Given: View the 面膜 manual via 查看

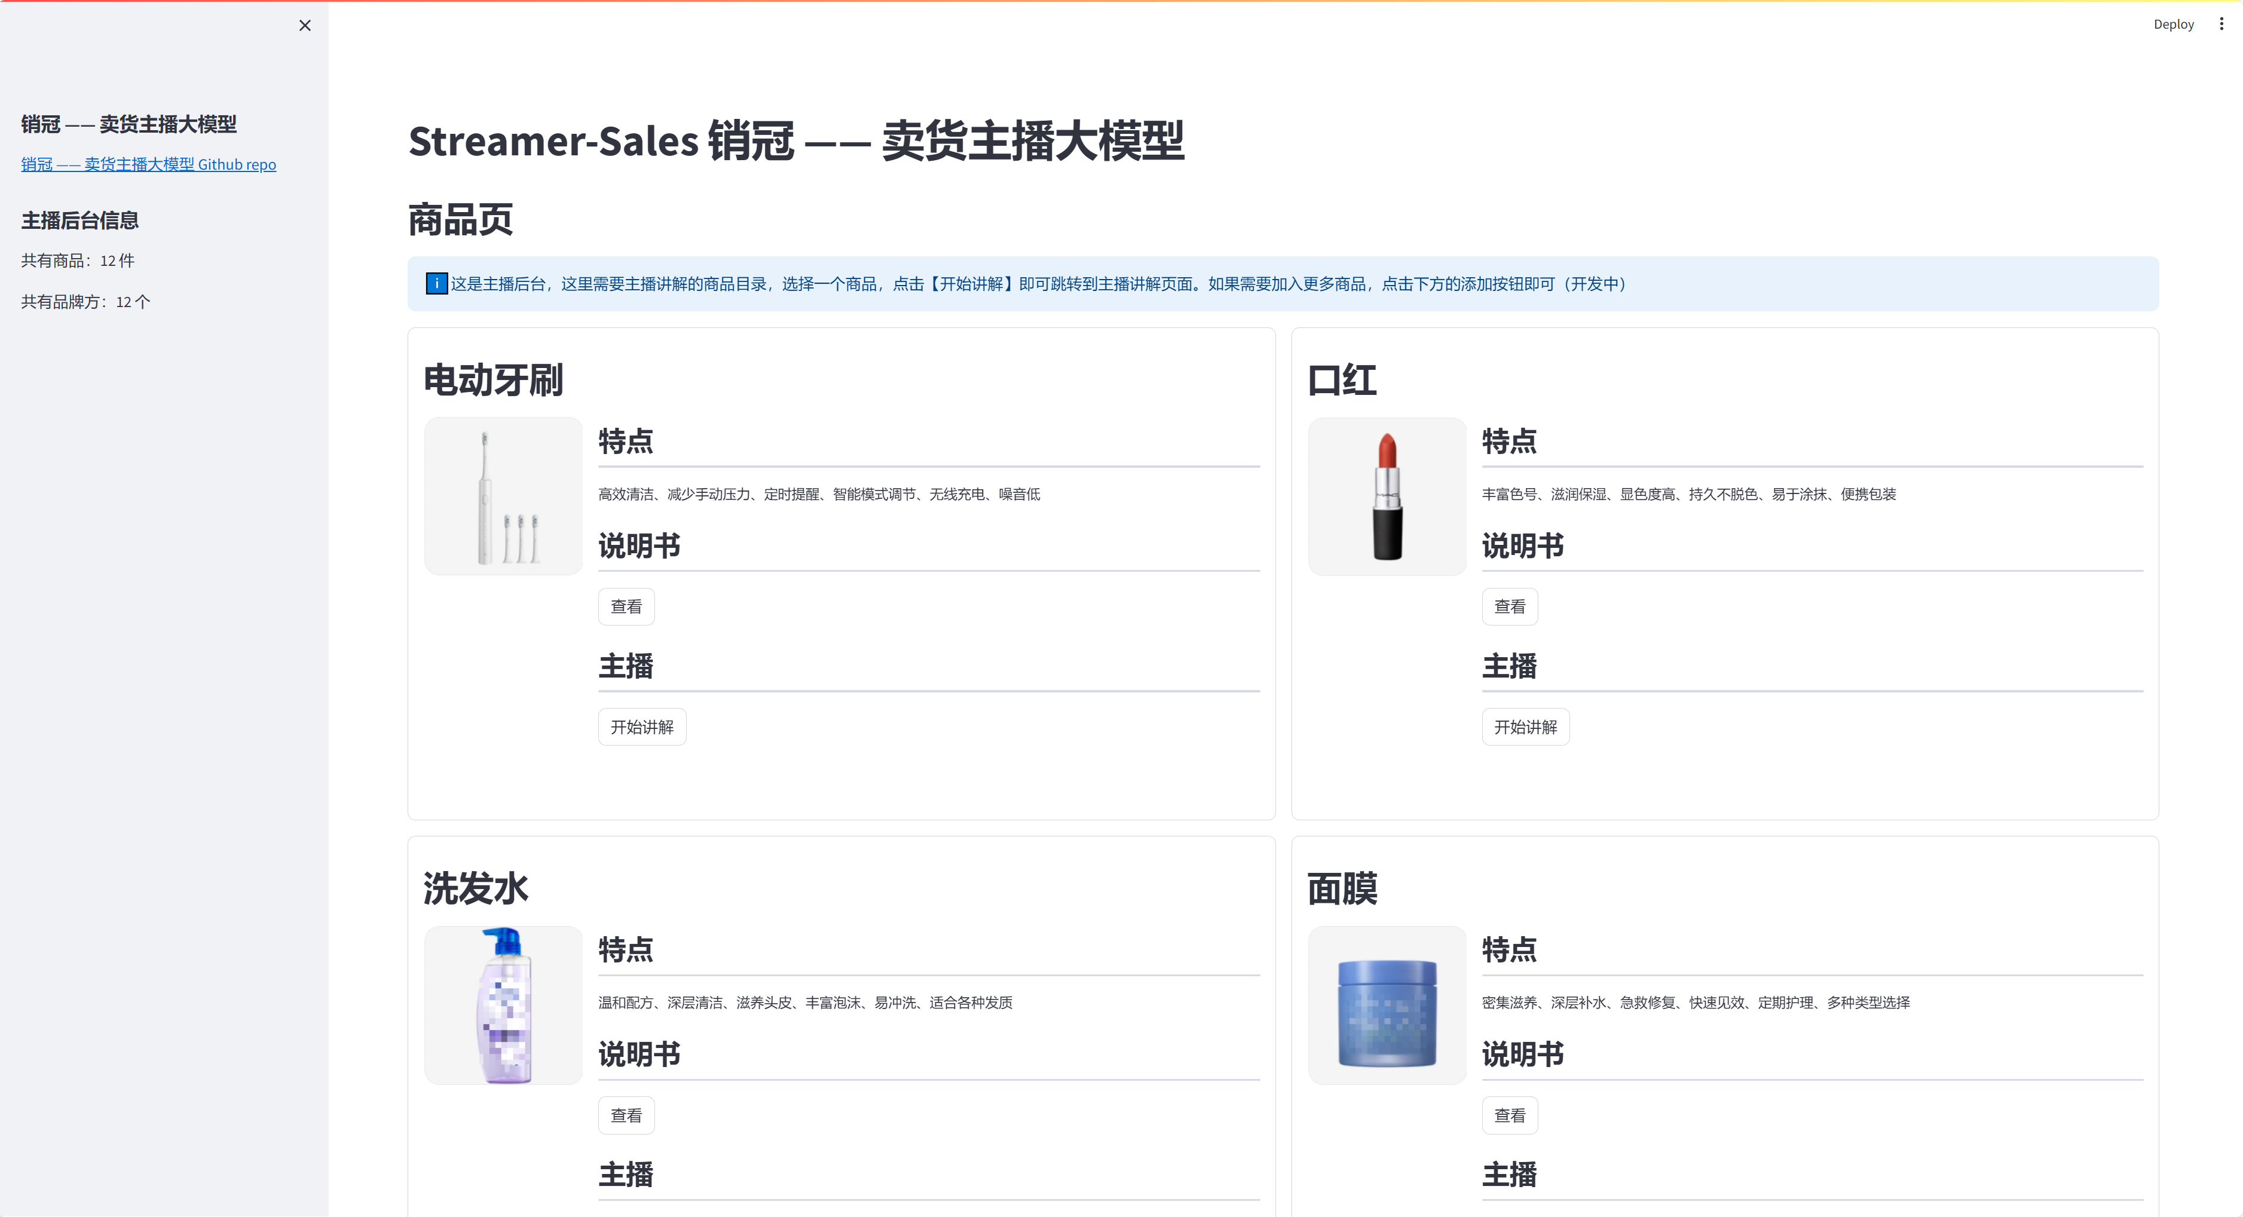Looking at the screenshot, I should point(1509,1115).
